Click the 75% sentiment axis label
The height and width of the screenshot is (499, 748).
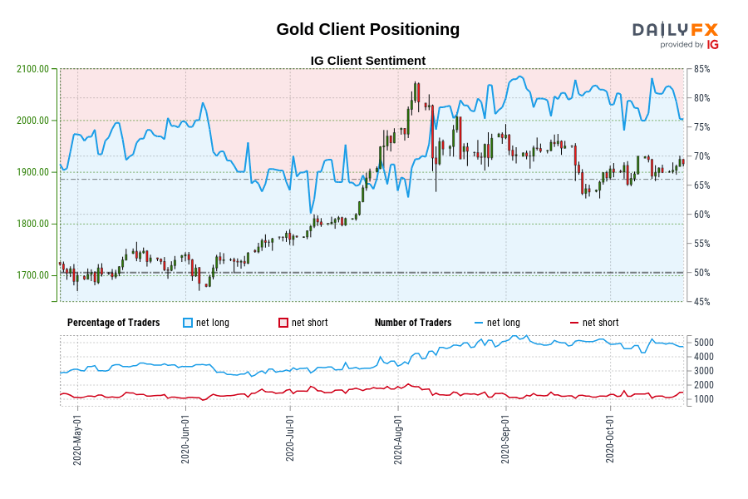pyautogui.click(x=701, y=127)
